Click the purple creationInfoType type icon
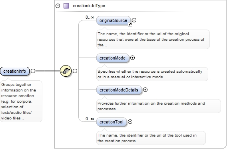The height and width of the screenshot is (149, 227). 66,6
